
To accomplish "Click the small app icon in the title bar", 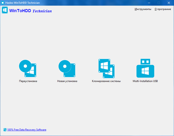I will click(x=2, y=3).
